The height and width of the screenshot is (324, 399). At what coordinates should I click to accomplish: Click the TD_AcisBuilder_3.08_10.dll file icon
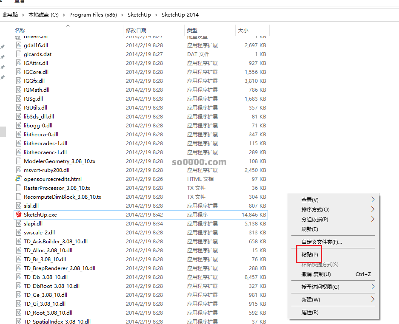point(19,241)
